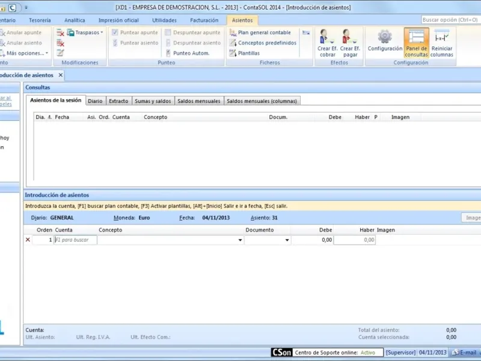The height and width of the screenshot is (361, 481).
Task: Click the Debe column header in Consultas
Action: tap(335, 117)
